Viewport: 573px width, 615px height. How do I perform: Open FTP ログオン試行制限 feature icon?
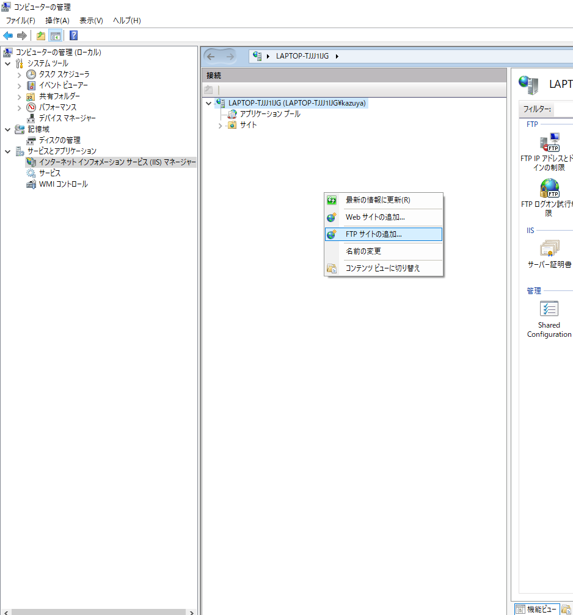pyautogui.click(x=549, y=188)
